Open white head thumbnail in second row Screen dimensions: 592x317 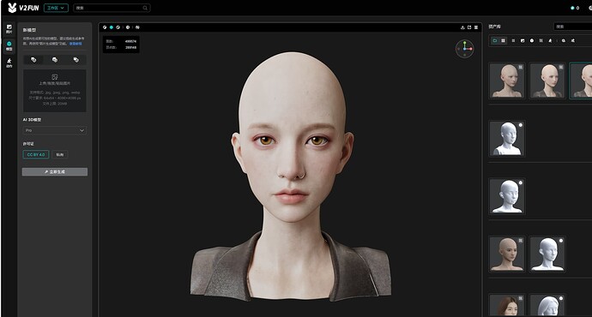point(507,138)
